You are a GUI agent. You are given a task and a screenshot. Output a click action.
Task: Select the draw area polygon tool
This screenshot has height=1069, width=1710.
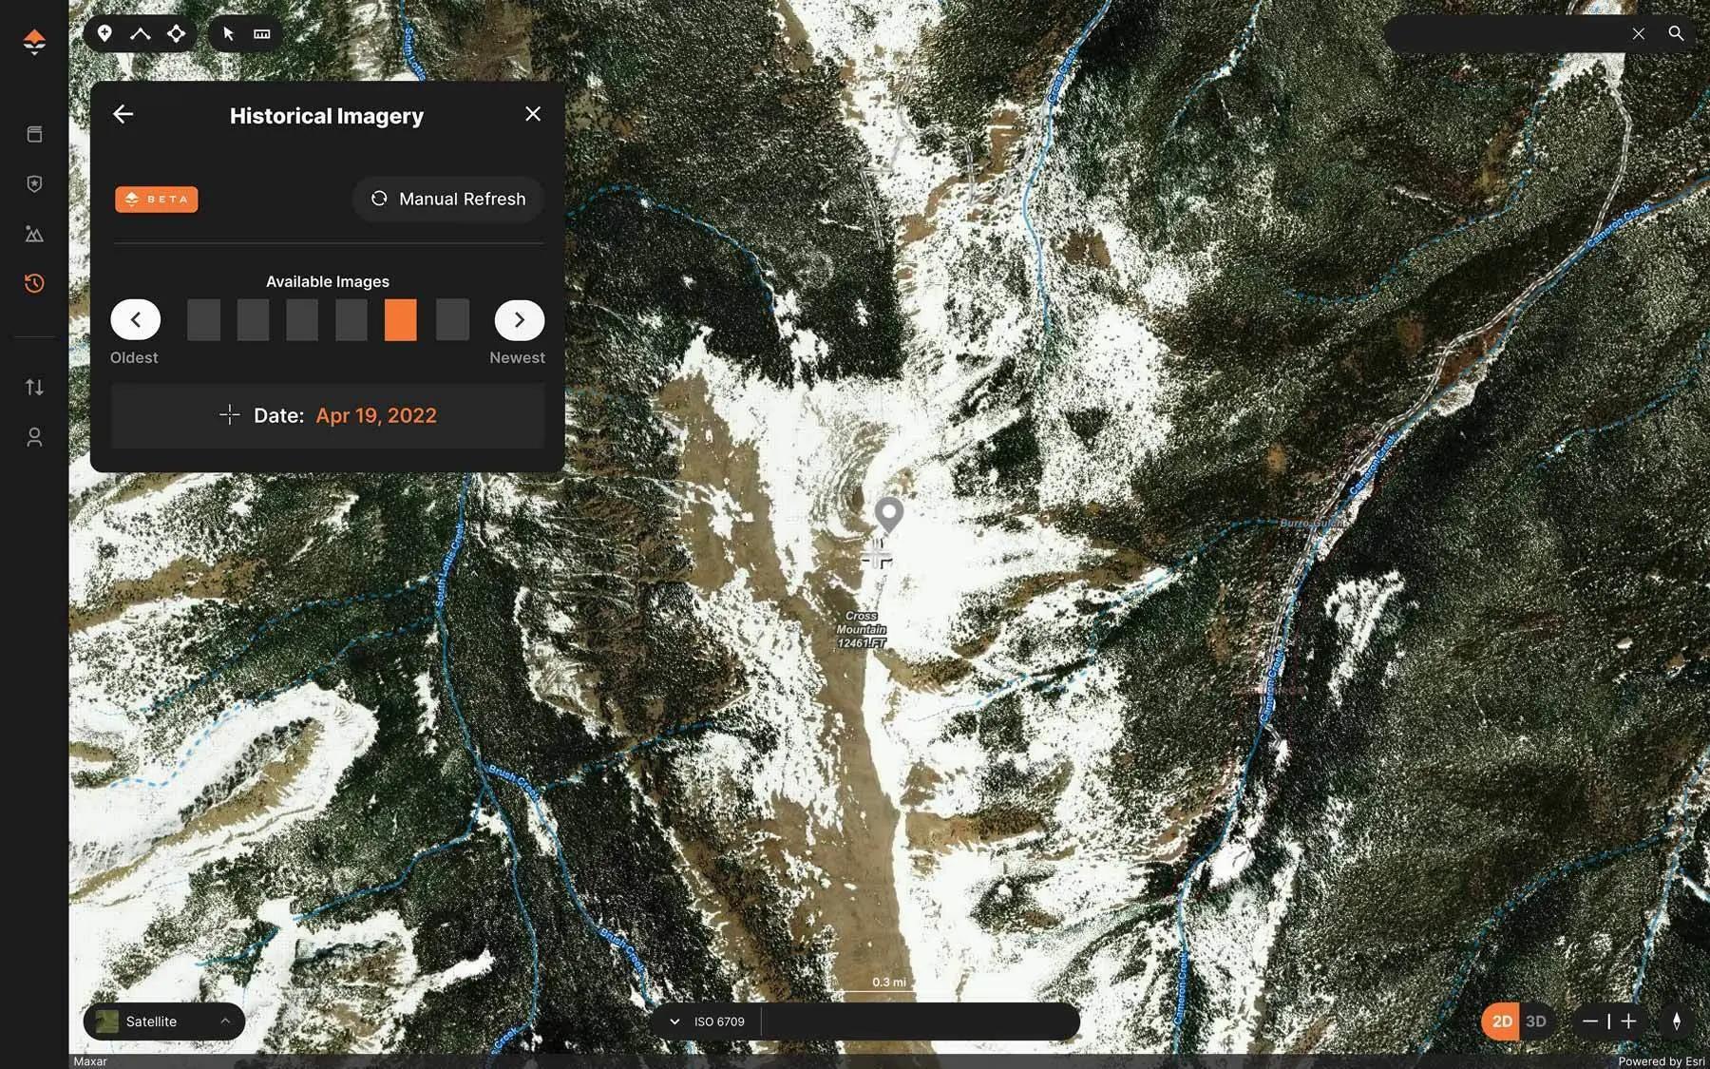[x=177, y=34]
